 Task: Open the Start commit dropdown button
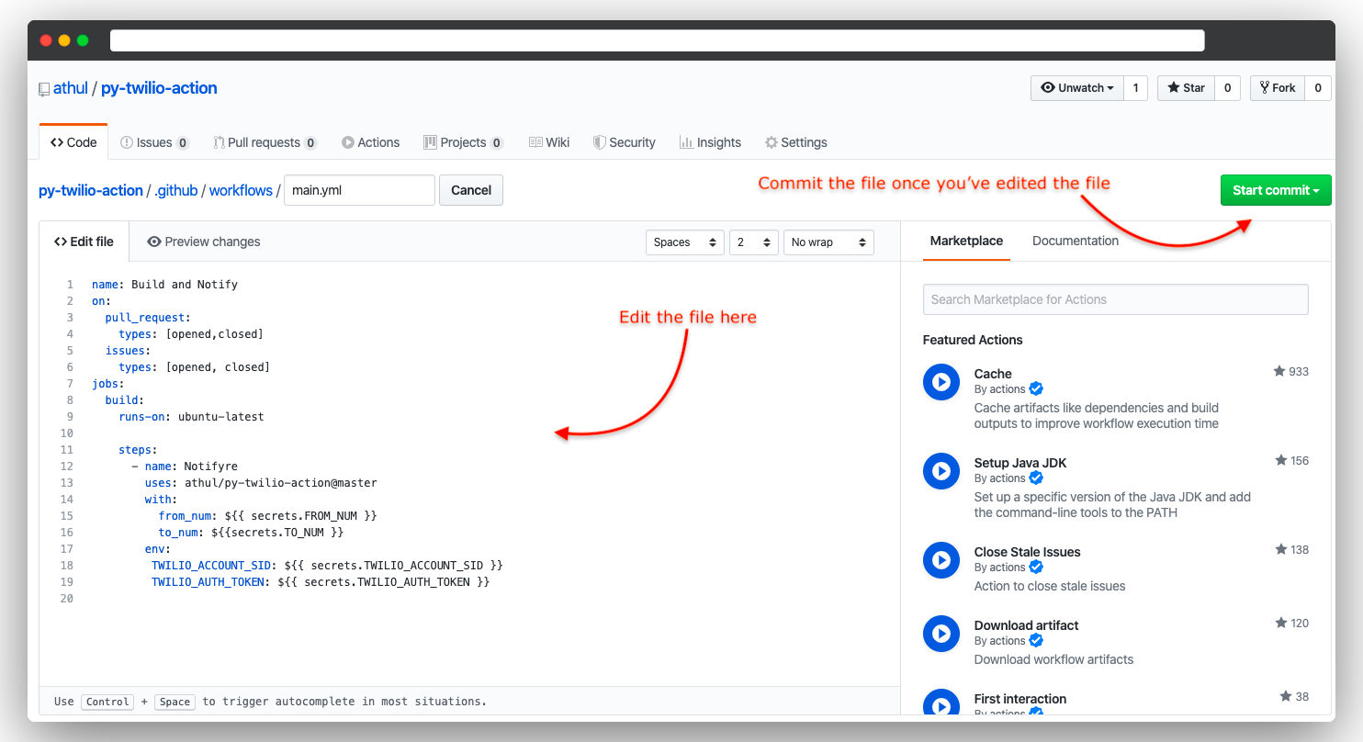tap(1276, 190)
